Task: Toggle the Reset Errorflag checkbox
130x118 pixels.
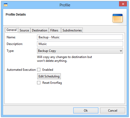Action: 39,83
